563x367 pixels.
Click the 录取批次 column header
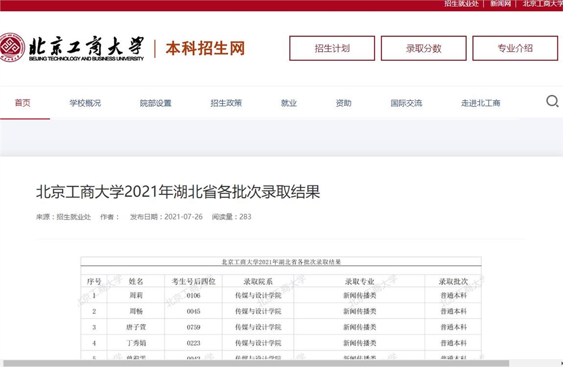coord(453,281)
